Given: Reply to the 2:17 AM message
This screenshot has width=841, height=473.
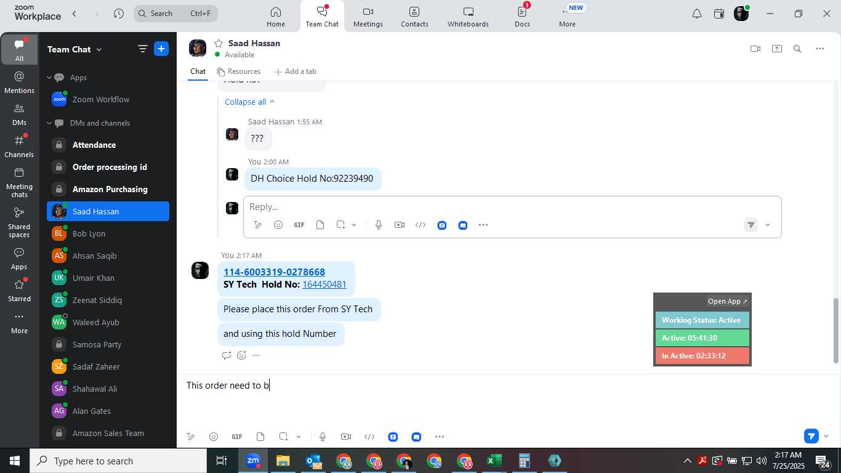Looking at the screenshot, I should pyautogui.click(x=226, y=355).
